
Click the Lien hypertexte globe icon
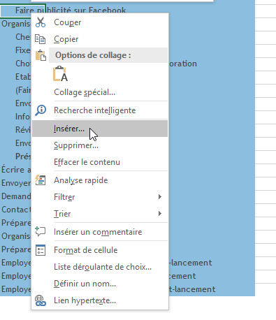[x=41, y=300]
